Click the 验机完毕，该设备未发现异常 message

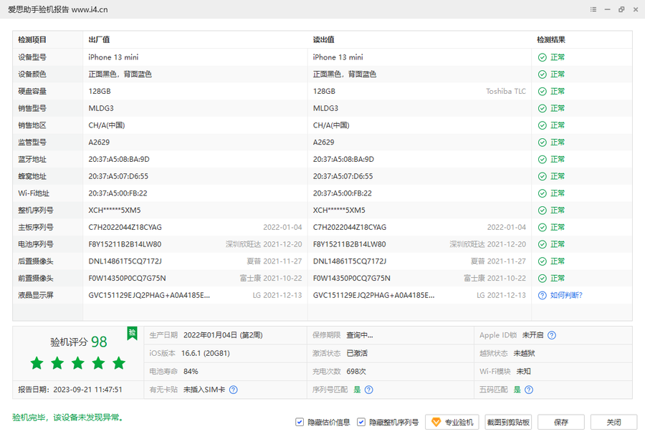point(68,418)
